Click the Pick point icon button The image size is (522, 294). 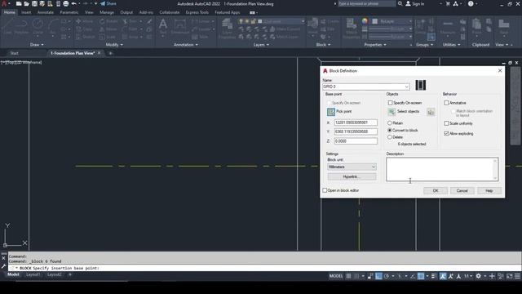[x=331, y=112]
